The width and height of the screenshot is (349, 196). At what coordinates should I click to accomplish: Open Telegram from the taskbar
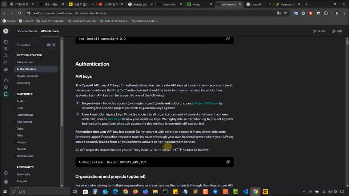pyautogui.click(x=215, y=192)
